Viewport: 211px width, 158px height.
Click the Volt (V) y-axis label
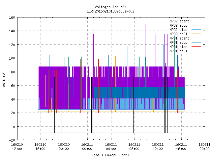tap(4, 79)
